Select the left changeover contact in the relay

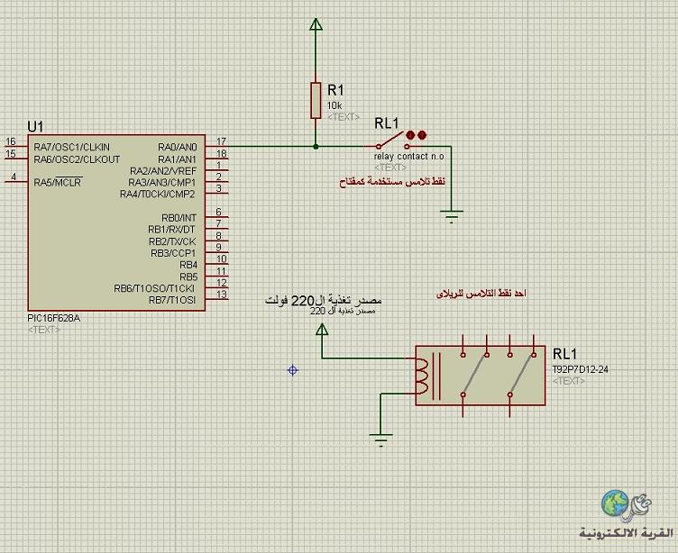pos(475,375)
